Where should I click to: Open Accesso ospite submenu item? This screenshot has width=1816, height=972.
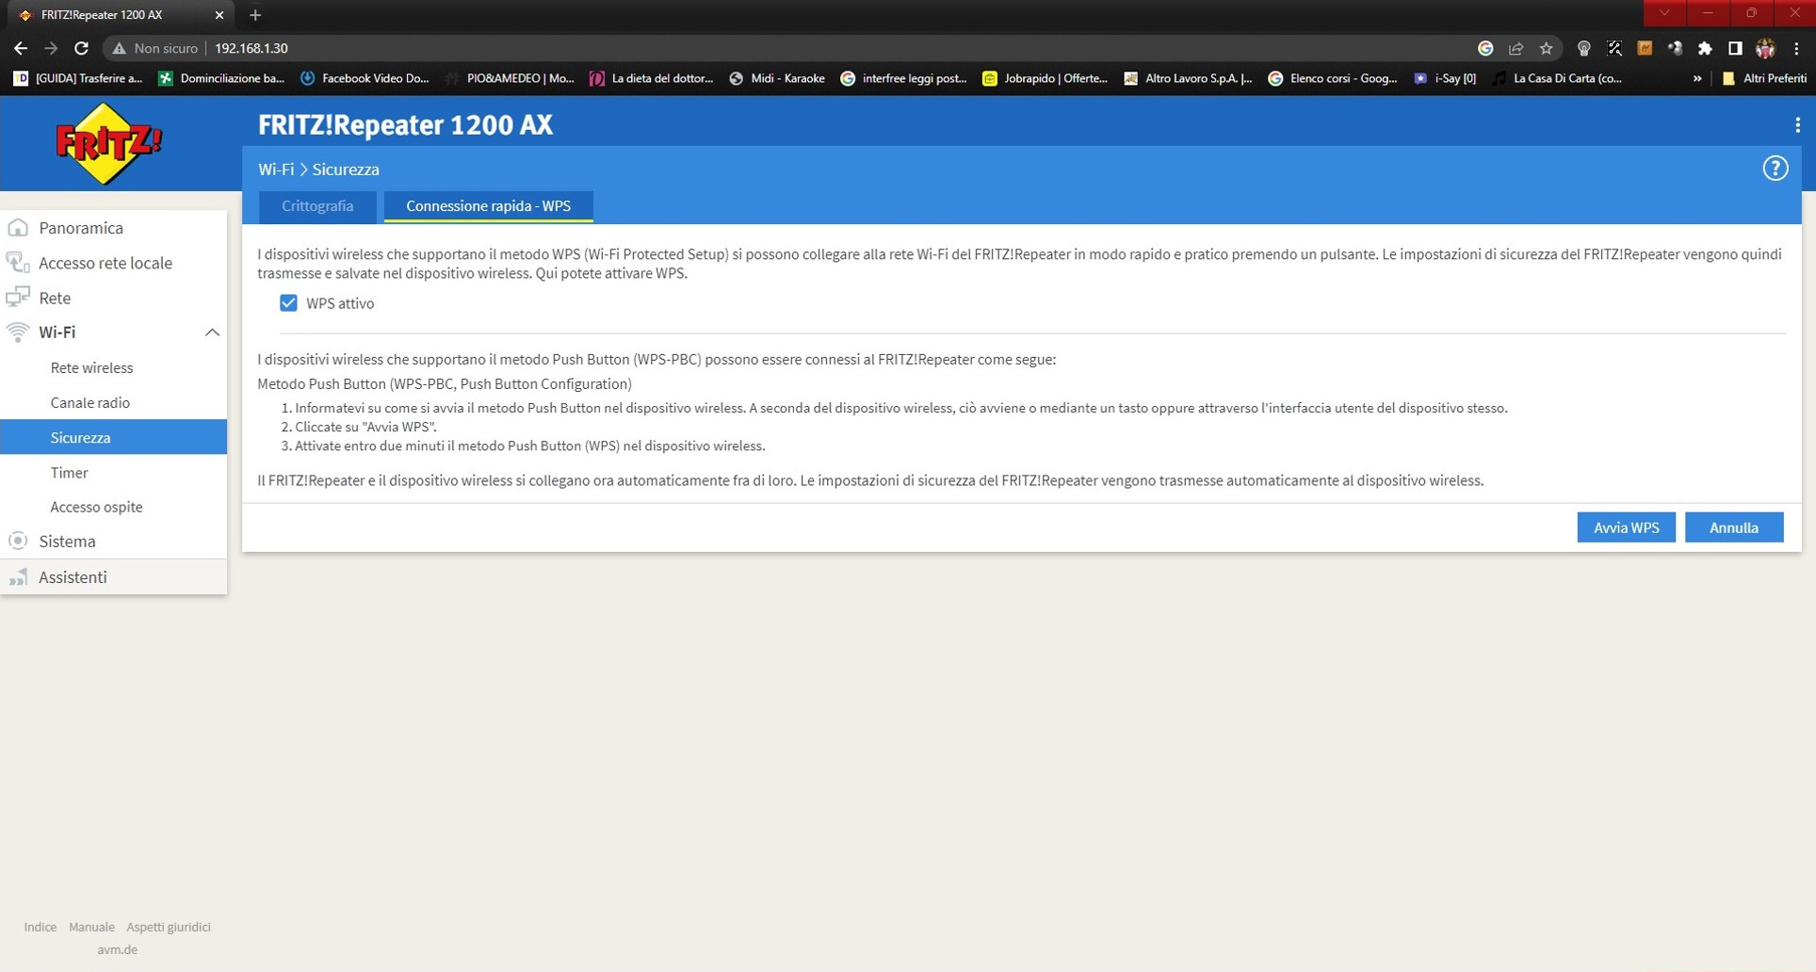(x=96, y=507)
